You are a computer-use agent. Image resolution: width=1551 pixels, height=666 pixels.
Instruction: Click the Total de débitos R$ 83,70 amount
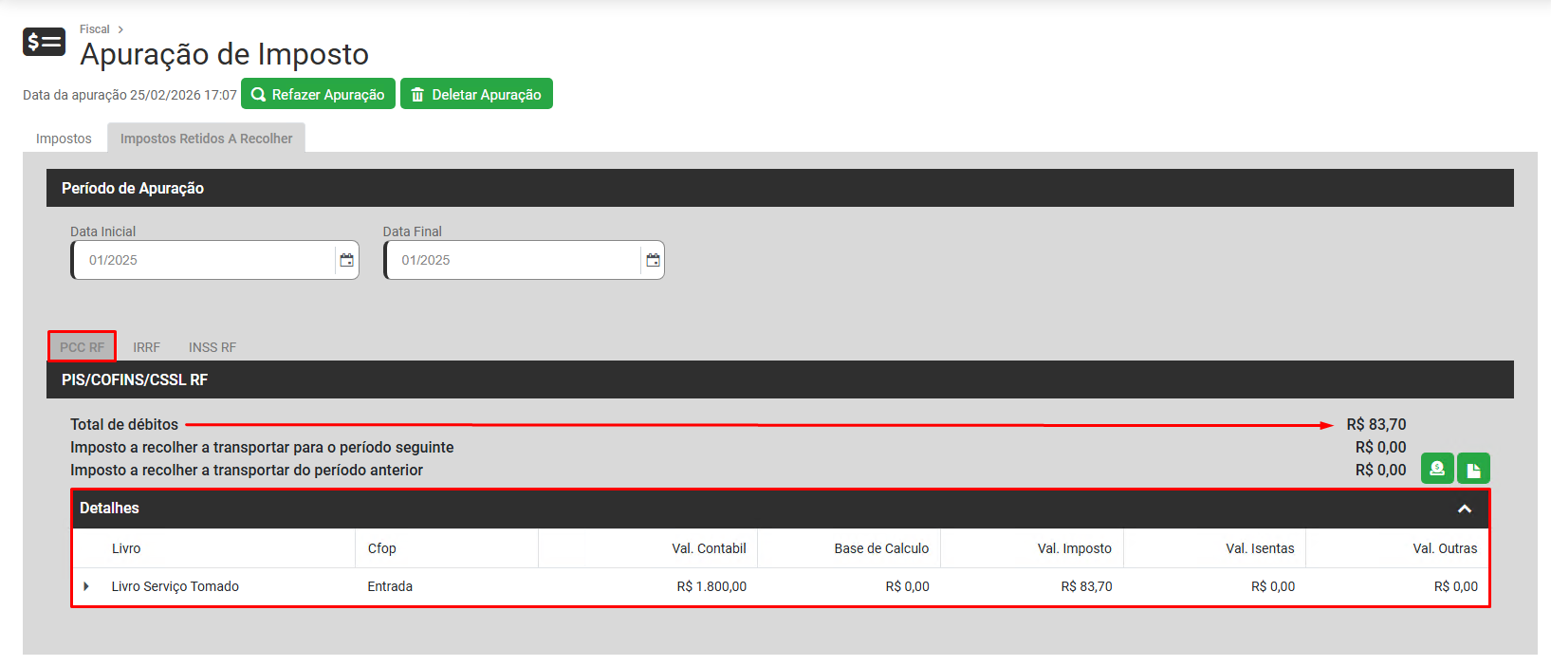[x=1376, y=424]
